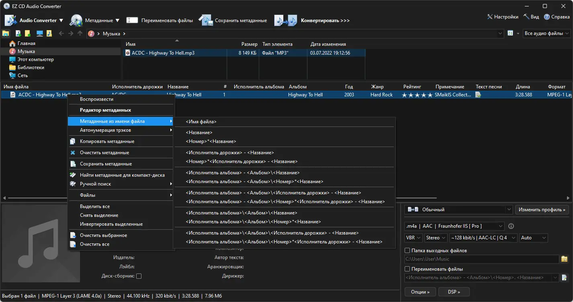Image resolution: width=573 pixels, height=302 pixels.
Task: Click the lyrics icon in the track row
Action: pos(478,95)
